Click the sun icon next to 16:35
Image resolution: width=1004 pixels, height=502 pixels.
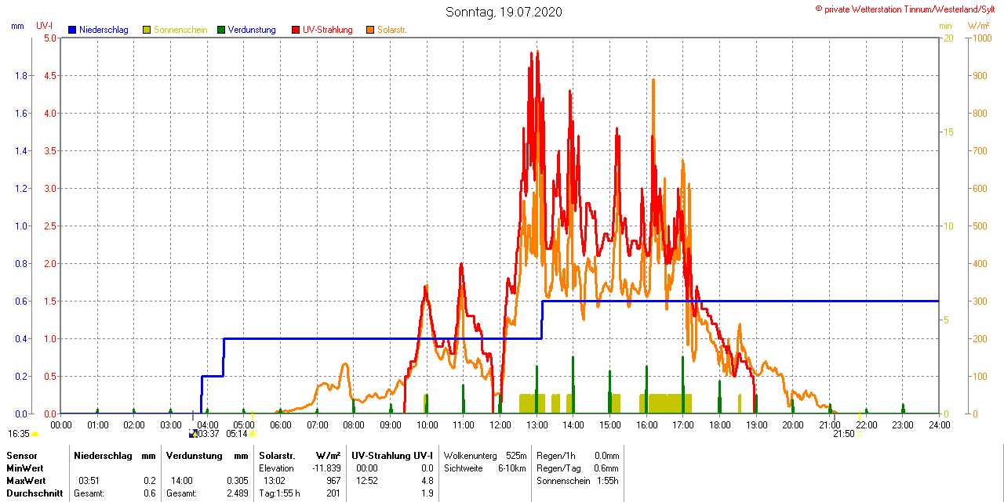point(35,434)
